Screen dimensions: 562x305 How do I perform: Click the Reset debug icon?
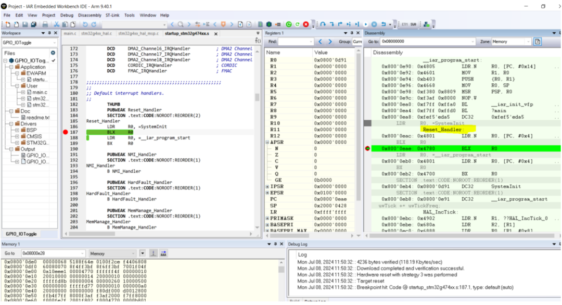pyautogui.click(x=383, y=24)
